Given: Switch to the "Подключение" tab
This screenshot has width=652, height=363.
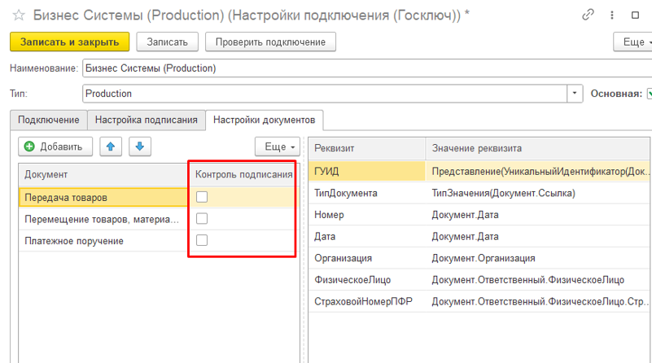Looking at the screenshot, I should pos(49,120).
